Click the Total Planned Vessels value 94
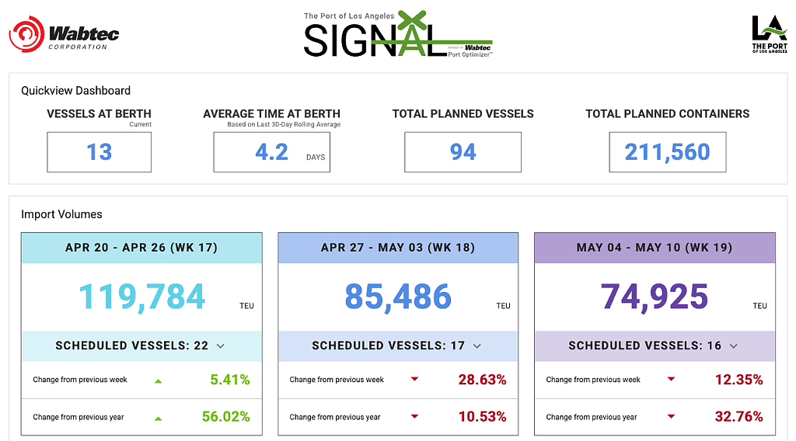This screenshot has height=441, width=796. (463, 152)
